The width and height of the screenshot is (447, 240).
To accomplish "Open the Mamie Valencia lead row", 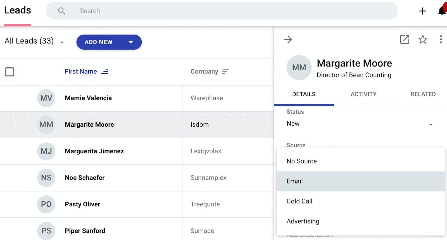I will tap(137, 98).
